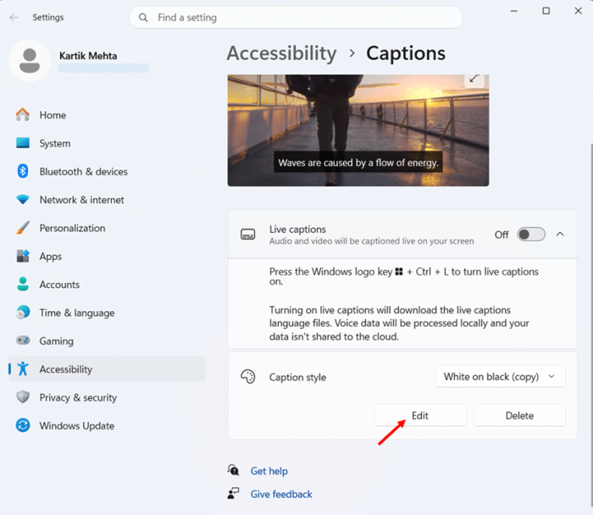Shrink preview using the collapse arrow icon
The width and height of the screenshot is (593, 515).
(x=474, y=79)
